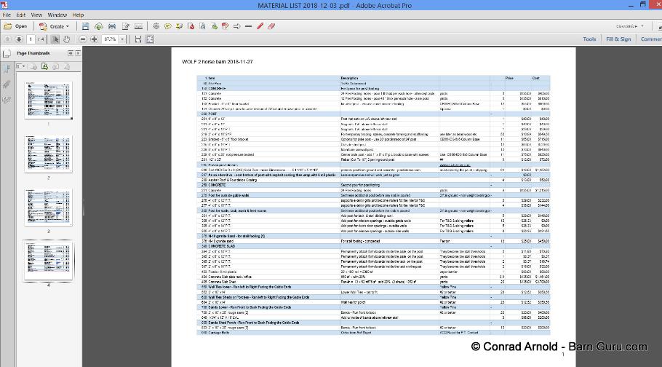
Task: Click the attach file icon with the red pin
Action: [x=191, y=26]
